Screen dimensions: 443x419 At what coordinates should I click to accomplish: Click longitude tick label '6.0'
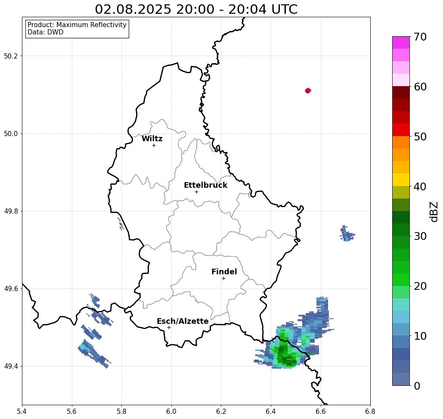tap(171, 411)
